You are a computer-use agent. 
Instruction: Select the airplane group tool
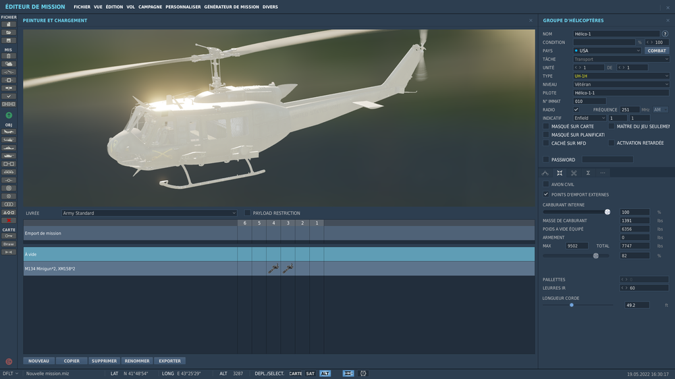[x=9, y=132]
